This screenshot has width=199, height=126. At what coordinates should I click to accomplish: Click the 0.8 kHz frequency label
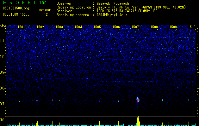click(x=3, y=88)
